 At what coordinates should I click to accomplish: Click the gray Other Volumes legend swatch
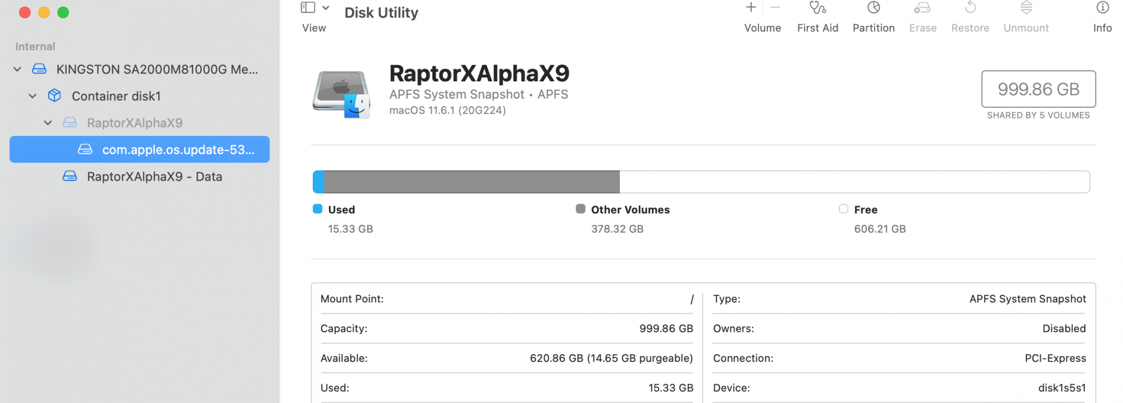coord(581,209)
